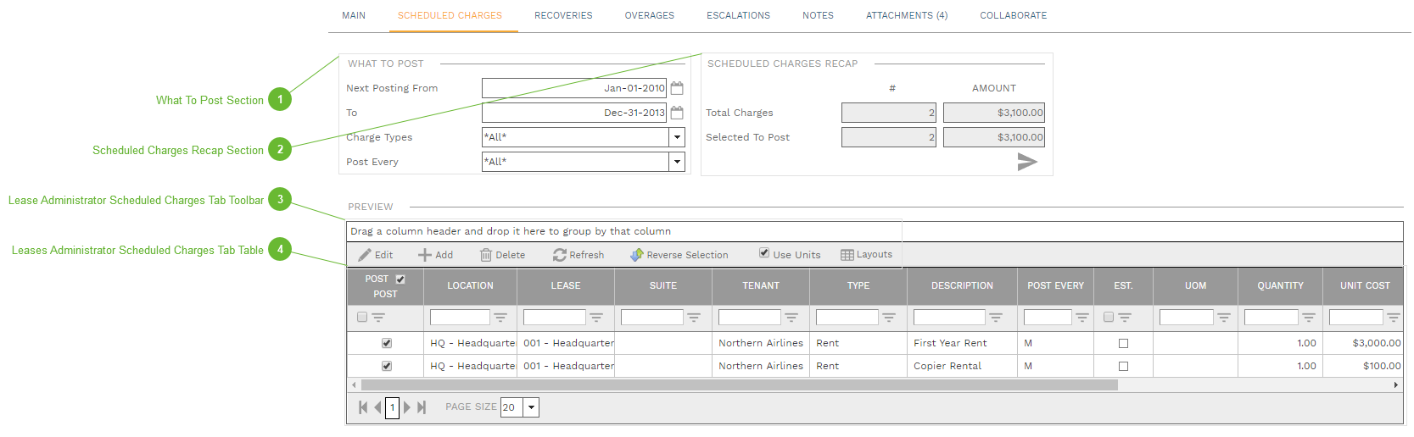
Task: Select the Scheduled Charges tab
Action: 450,15
